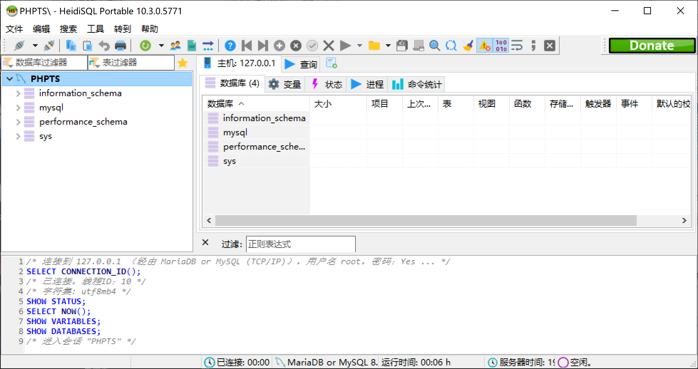
Task: Open the 编辑 menu
Action: (41, 29)
